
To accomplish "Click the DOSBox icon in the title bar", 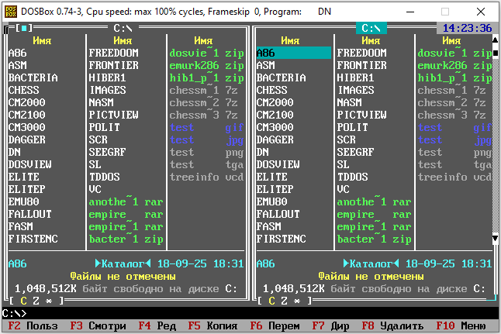I will point(11,12).
